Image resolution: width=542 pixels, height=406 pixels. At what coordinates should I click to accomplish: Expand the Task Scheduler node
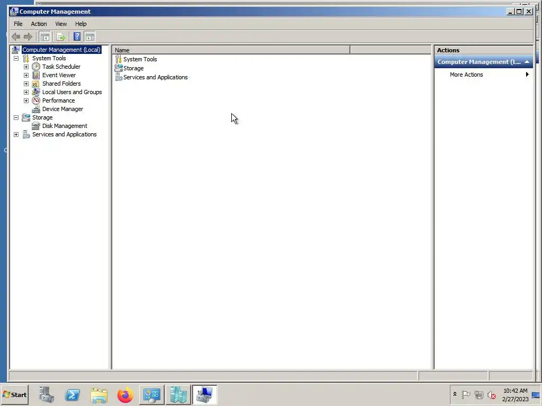(x=26, y=67)
